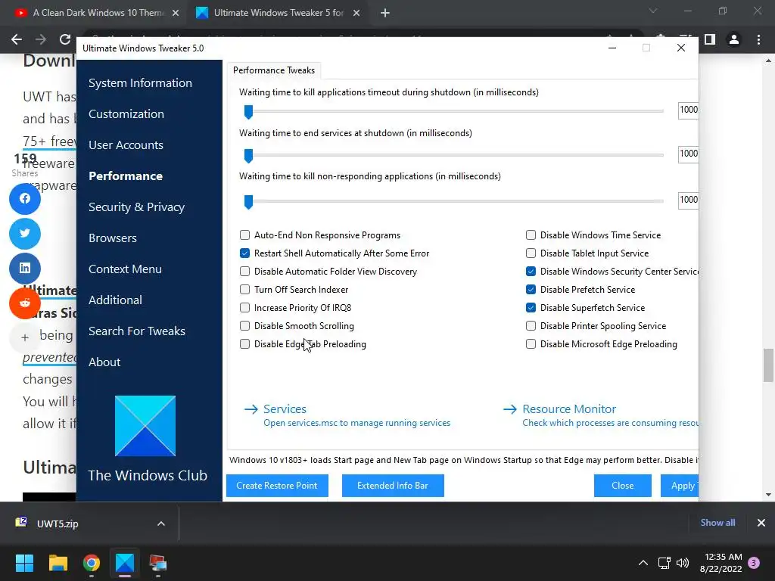Open Additional section

[x=115, y=300]
